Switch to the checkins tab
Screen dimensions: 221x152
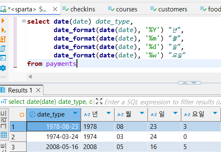[x=79, y=9]
